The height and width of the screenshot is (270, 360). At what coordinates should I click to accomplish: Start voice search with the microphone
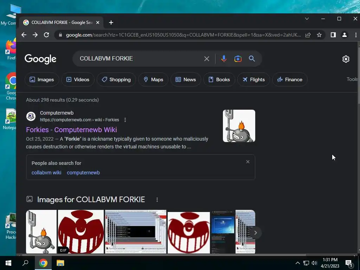[x=224, y=59]
